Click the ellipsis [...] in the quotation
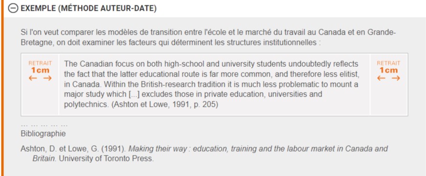Viewport: 426px width, 176px height. pyautogui.click(x=134, y=95)
